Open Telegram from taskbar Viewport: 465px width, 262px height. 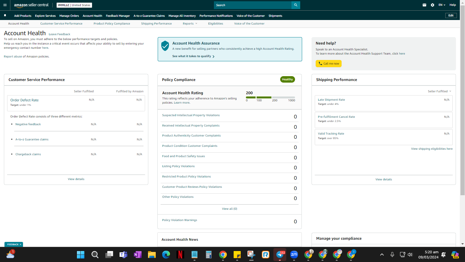point(280,255)
